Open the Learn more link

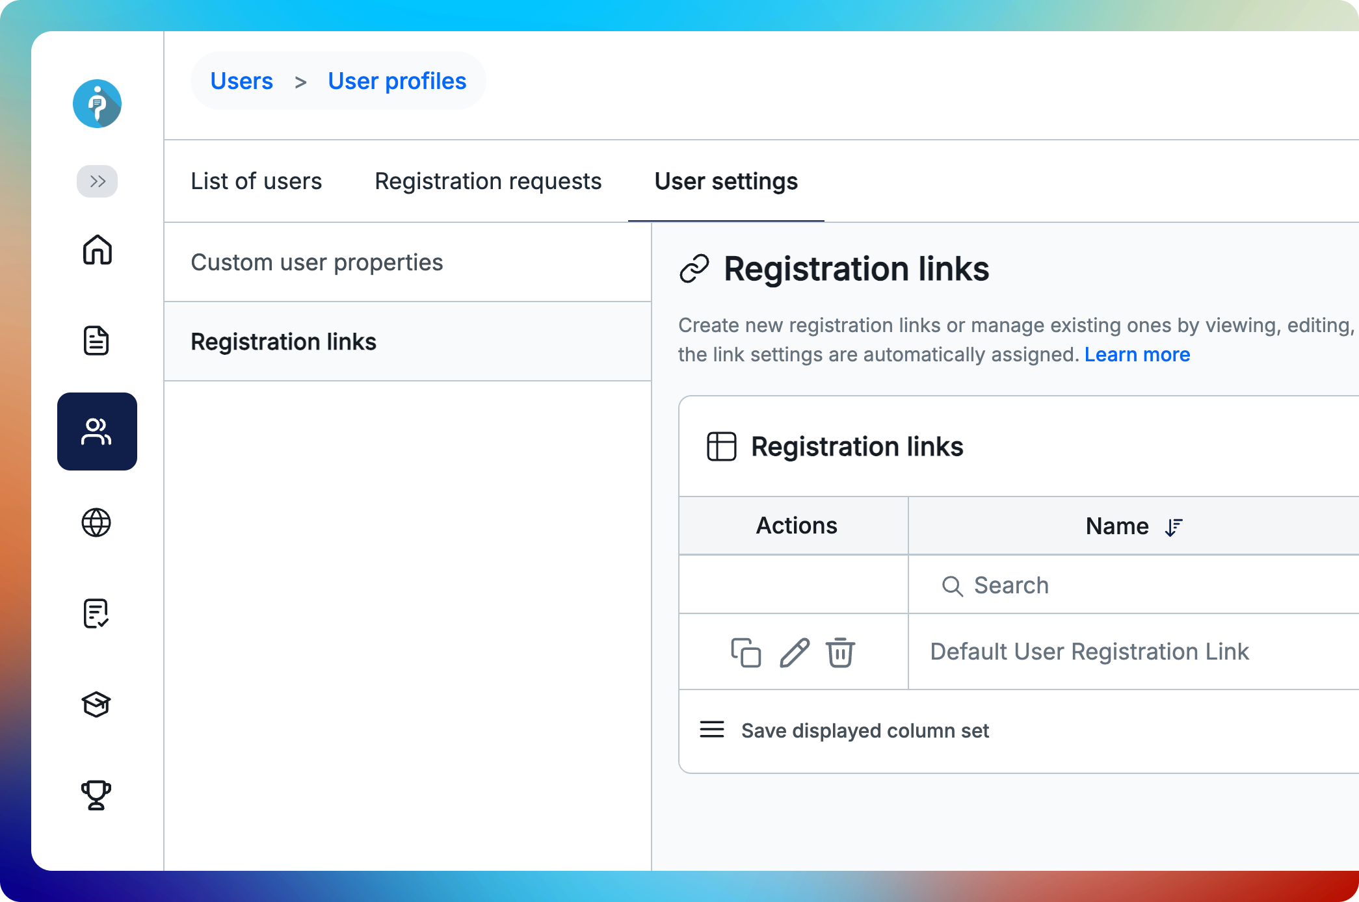point(1138,354)
